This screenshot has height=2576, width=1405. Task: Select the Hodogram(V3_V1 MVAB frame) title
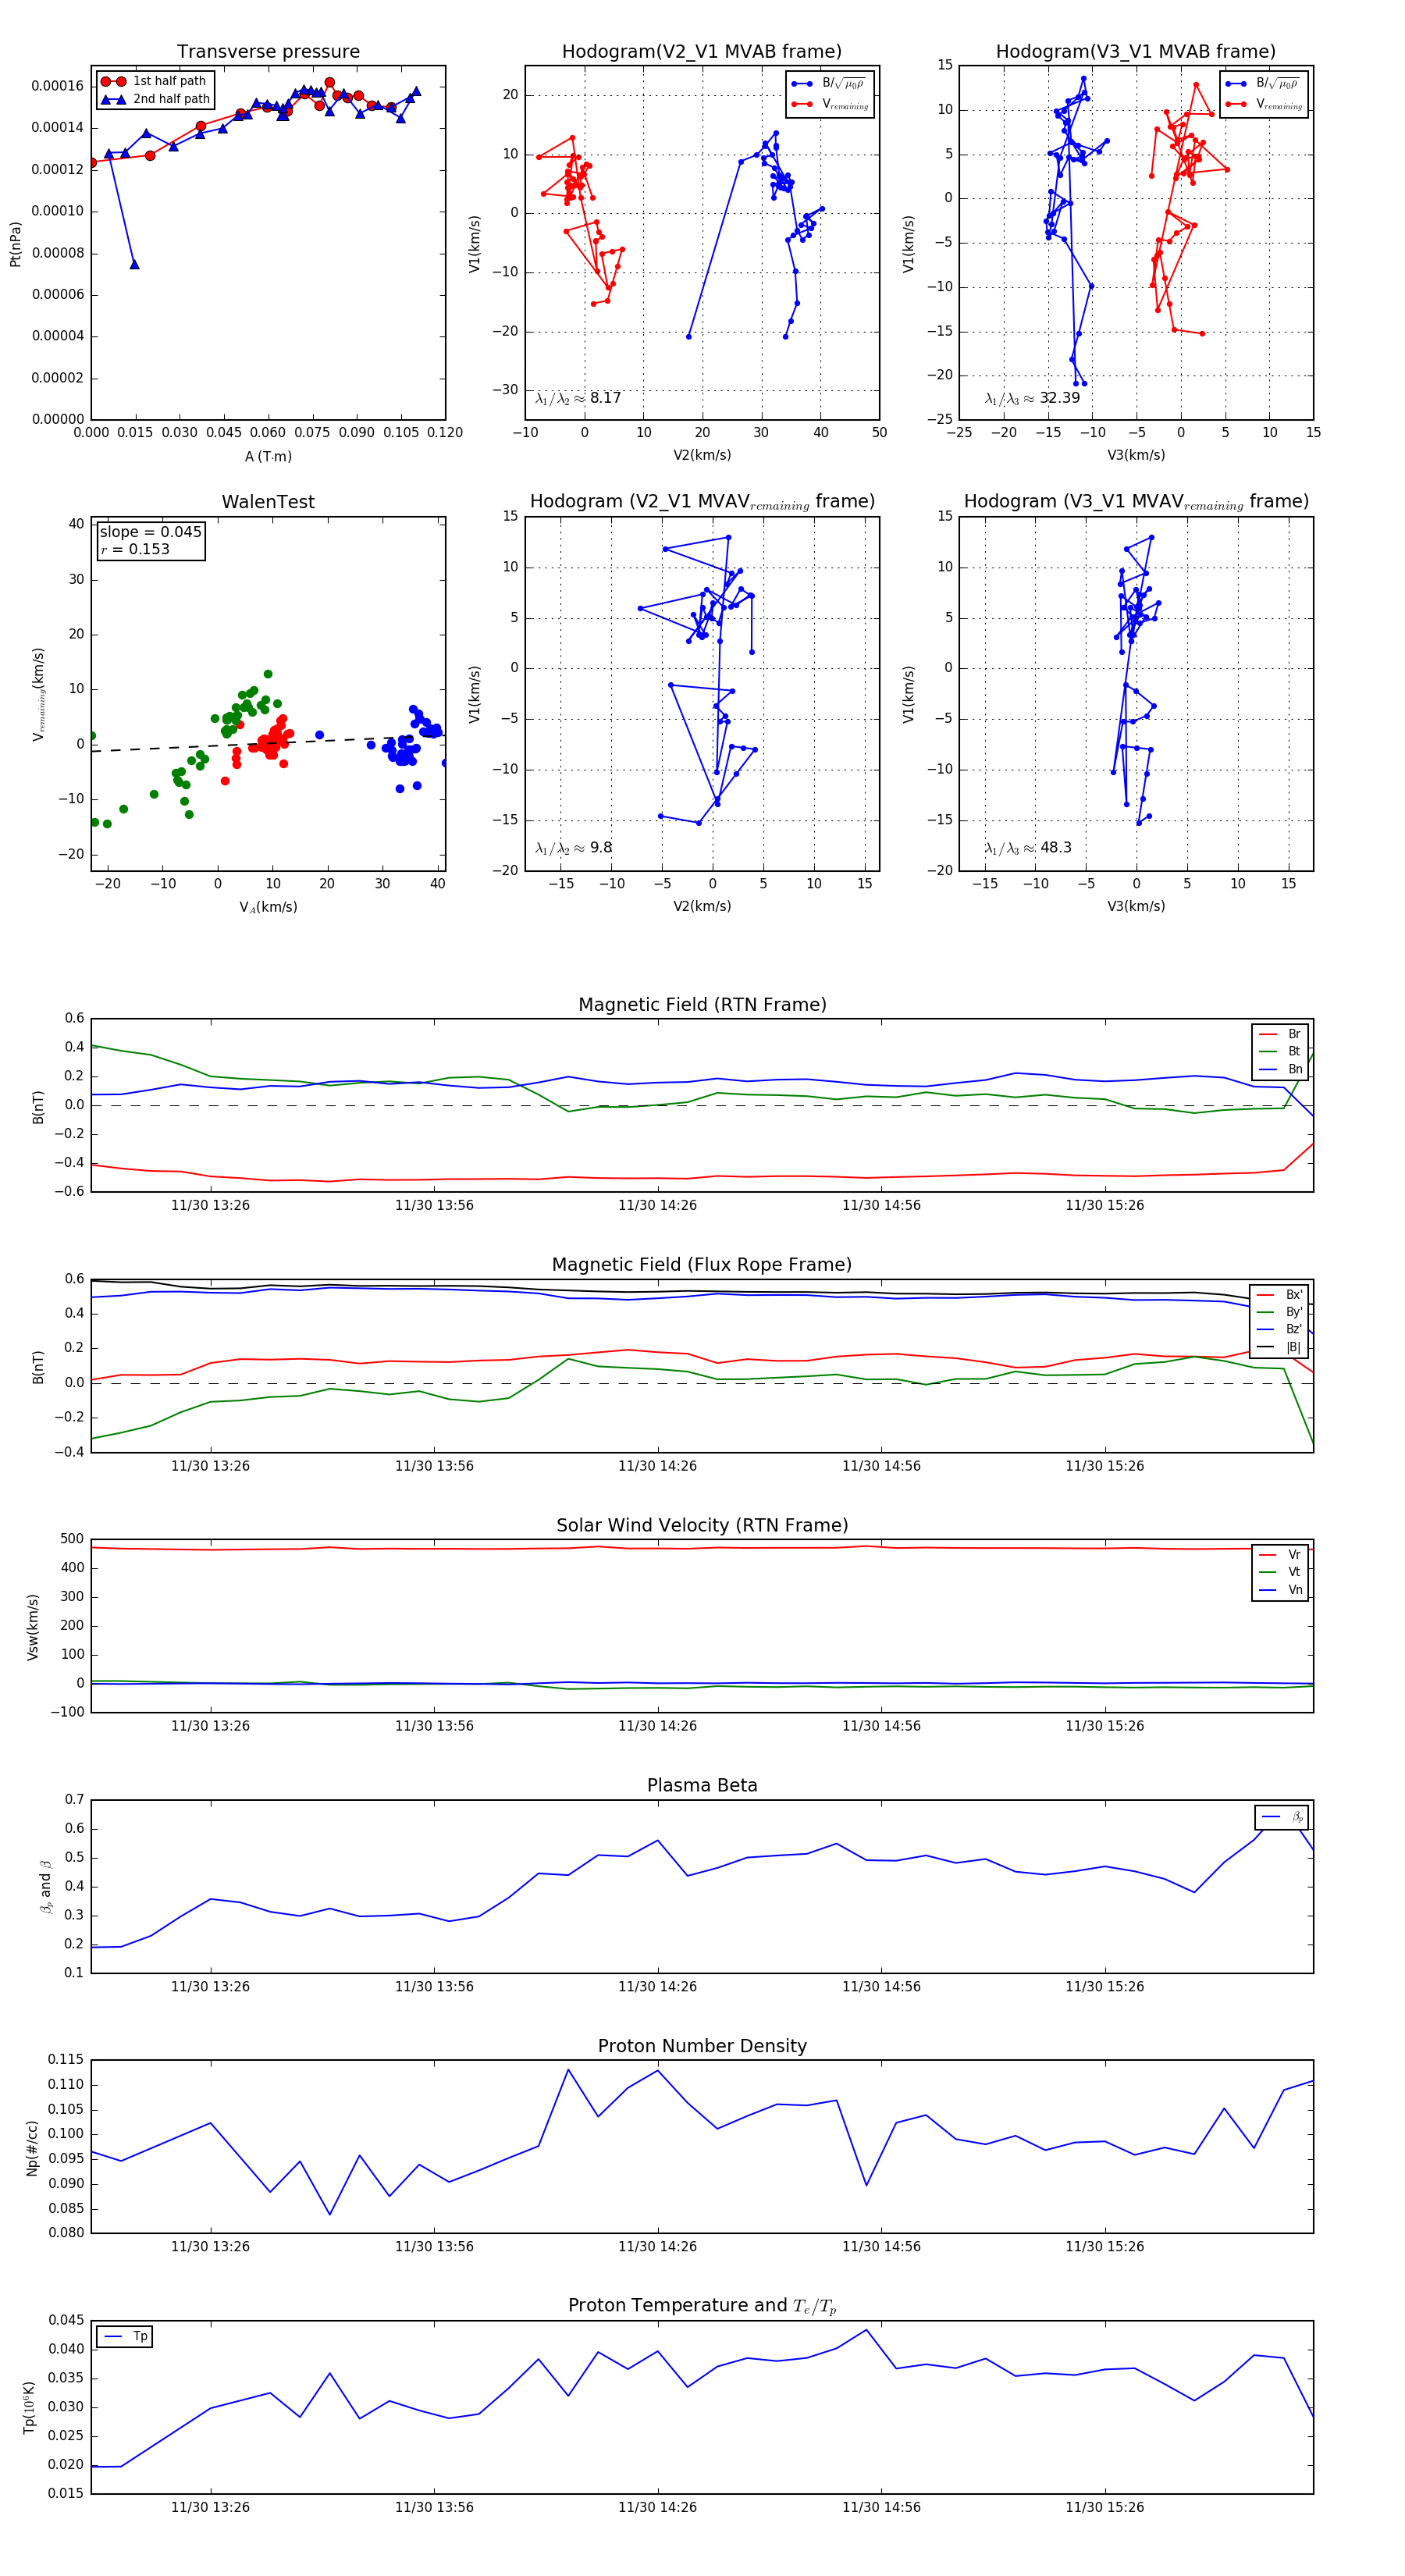(1135, 52)
